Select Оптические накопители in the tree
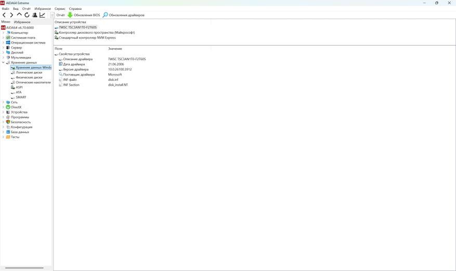456x271 pixels. (33, 82)
